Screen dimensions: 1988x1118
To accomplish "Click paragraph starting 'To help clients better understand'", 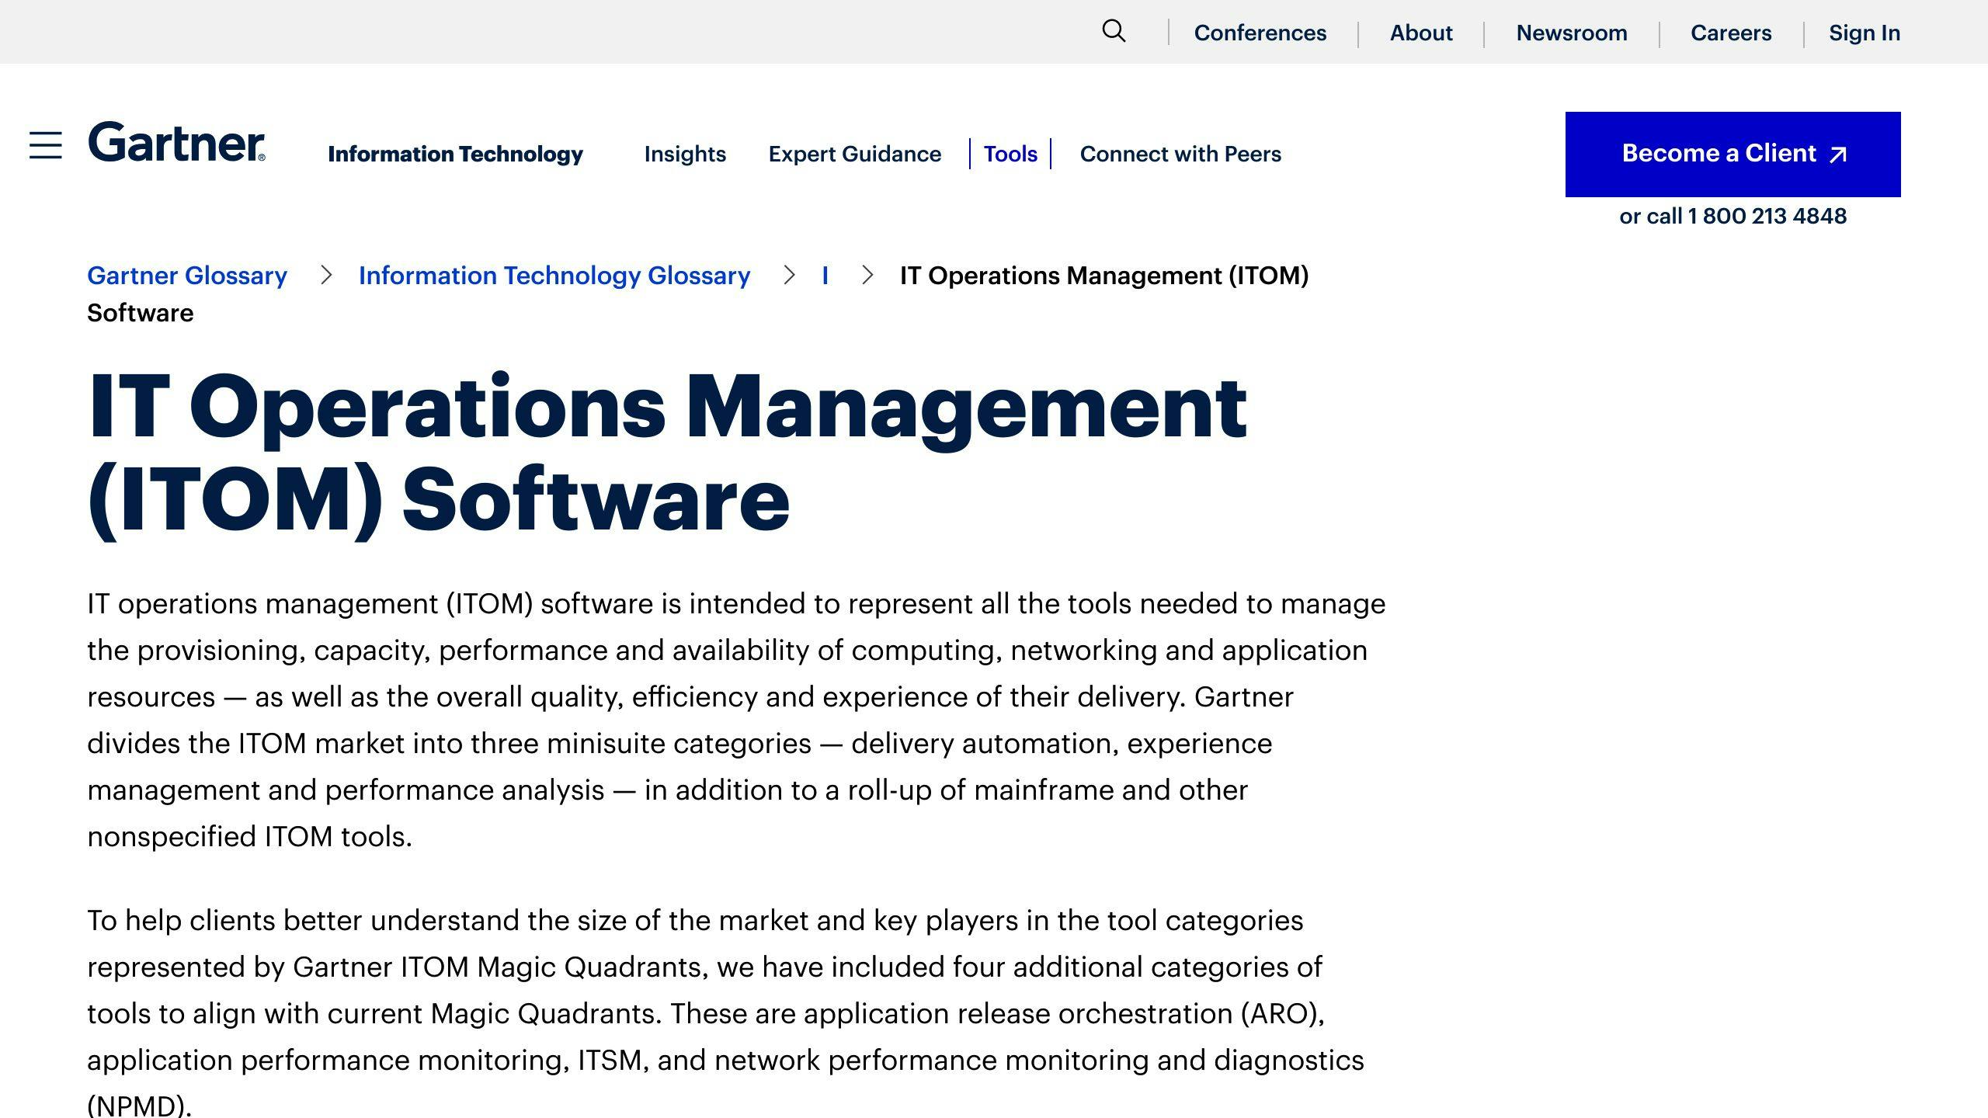I will point(725,1012).
